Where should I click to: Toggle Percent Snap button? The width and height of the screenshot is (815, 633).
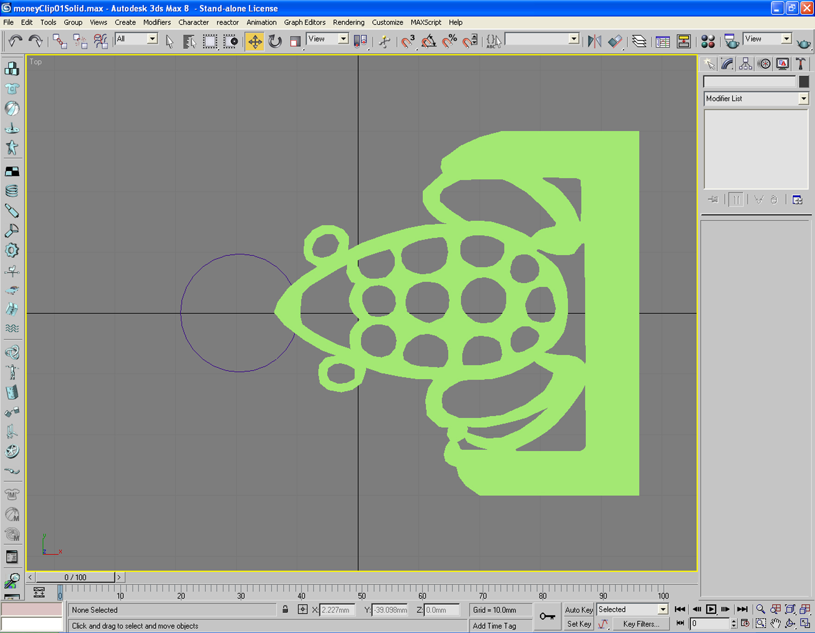(449, 41)
